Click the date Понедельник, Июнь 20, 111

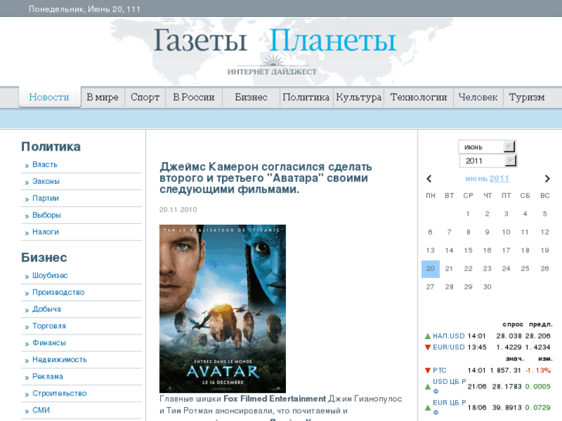point(84,9)
